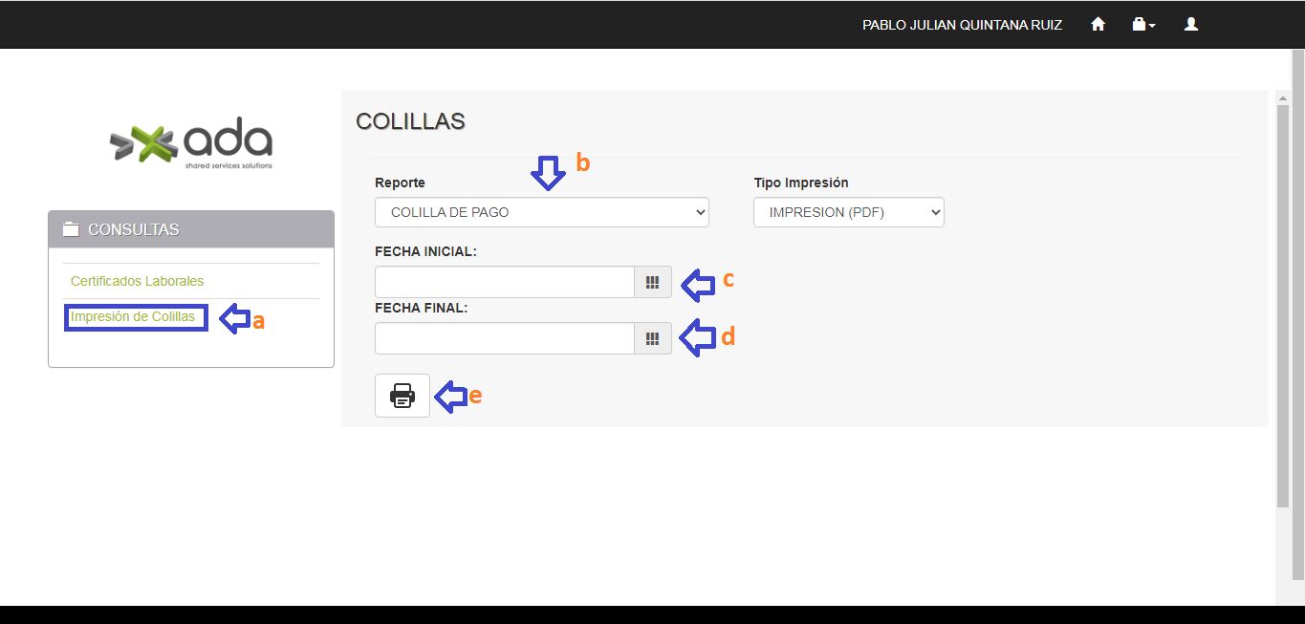The image size is (1305, 624).
Task: Select Impresión de Colillas link
Action: (x=133, y=316)
